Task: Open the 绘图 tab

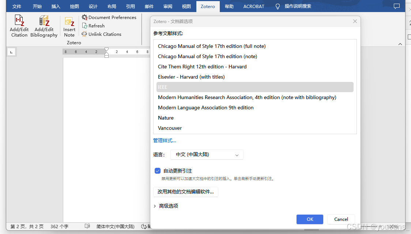Action: coord(75,6)
